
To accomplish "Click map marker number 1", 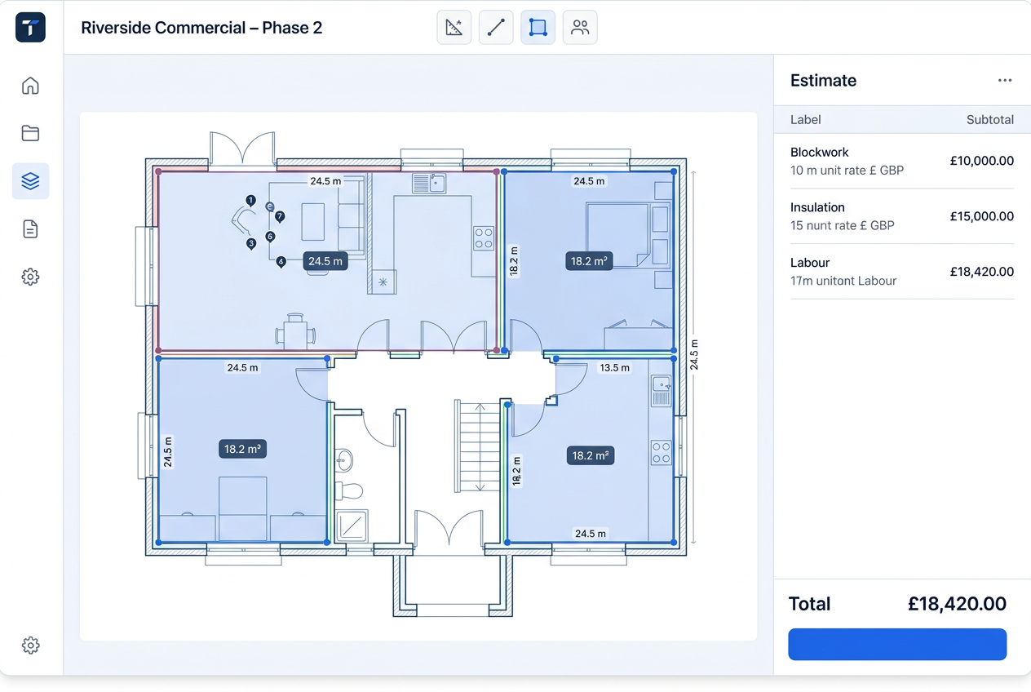I will pyautogui.click(x=250, y=201).
